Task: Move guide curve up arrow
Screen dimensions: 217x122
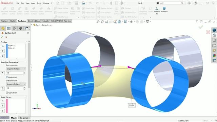Action: click(3, 106)
